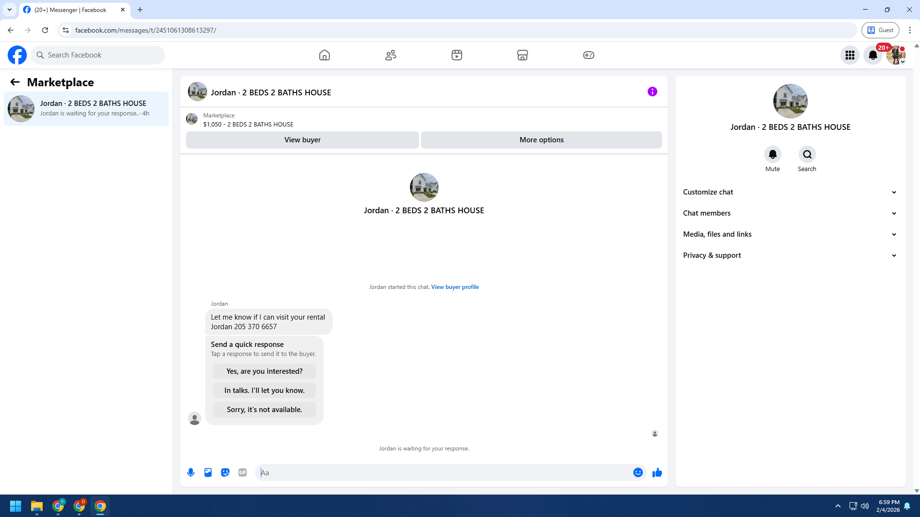Click the large house avatar in chat center
The image size is (920, 517).
pyautogui.click(x=424, y=187)
